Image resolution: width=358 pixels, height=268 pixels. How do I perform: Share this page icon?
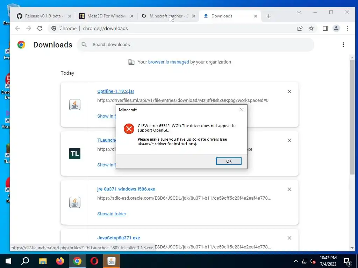pos(300,28)
